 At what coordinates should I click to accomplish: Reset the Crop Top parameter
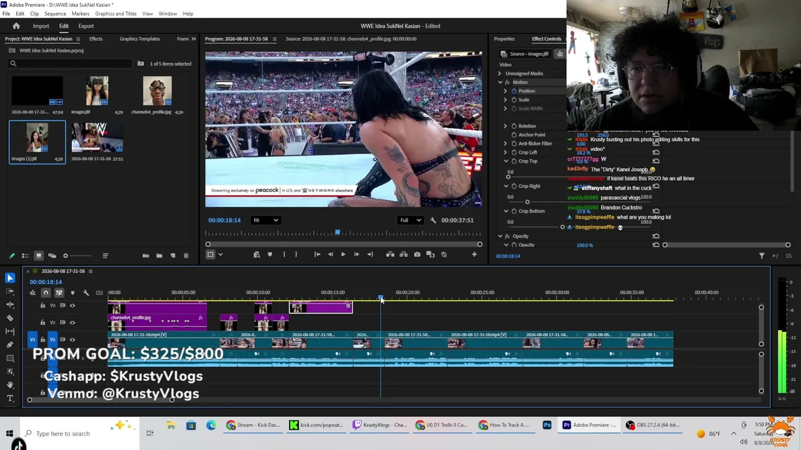click(656, 161)
